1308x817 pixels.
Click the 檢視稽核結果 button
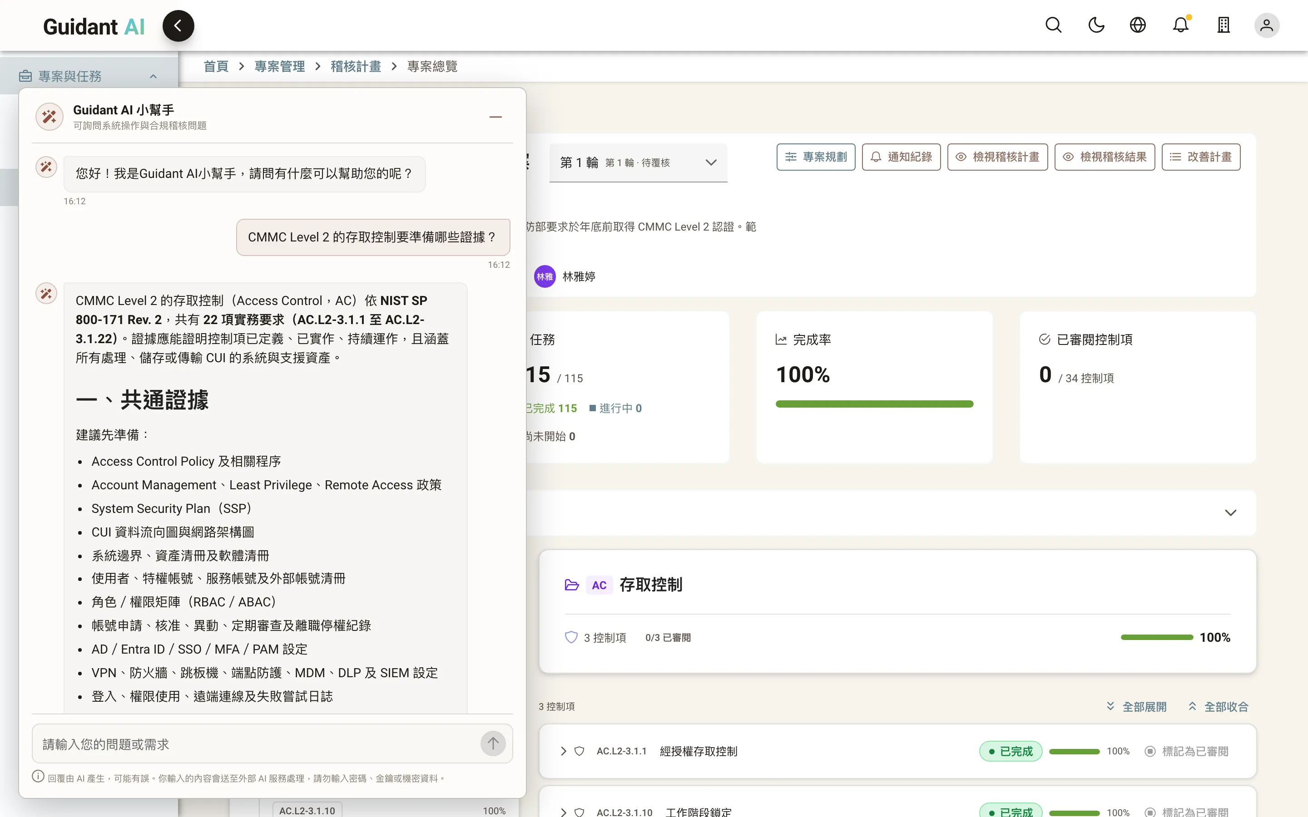1104,157
